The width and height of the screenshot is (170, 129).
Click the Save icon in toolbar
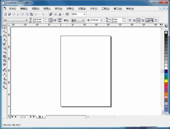[14, 14]
